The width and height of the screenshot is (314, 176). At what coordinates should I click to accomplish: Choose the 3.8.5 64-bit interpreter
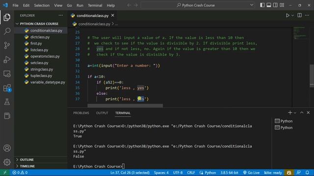(x=229, y=173)
